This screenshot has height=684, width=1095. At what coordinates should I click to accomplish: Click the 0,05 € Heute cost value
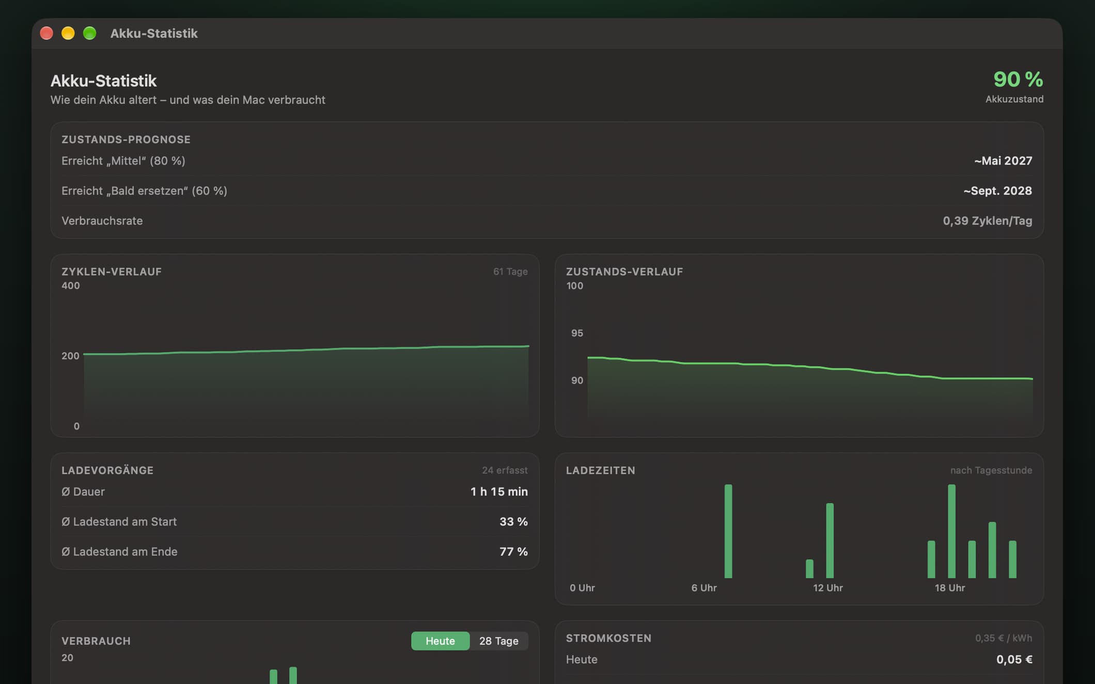[x=1014, y=659]
